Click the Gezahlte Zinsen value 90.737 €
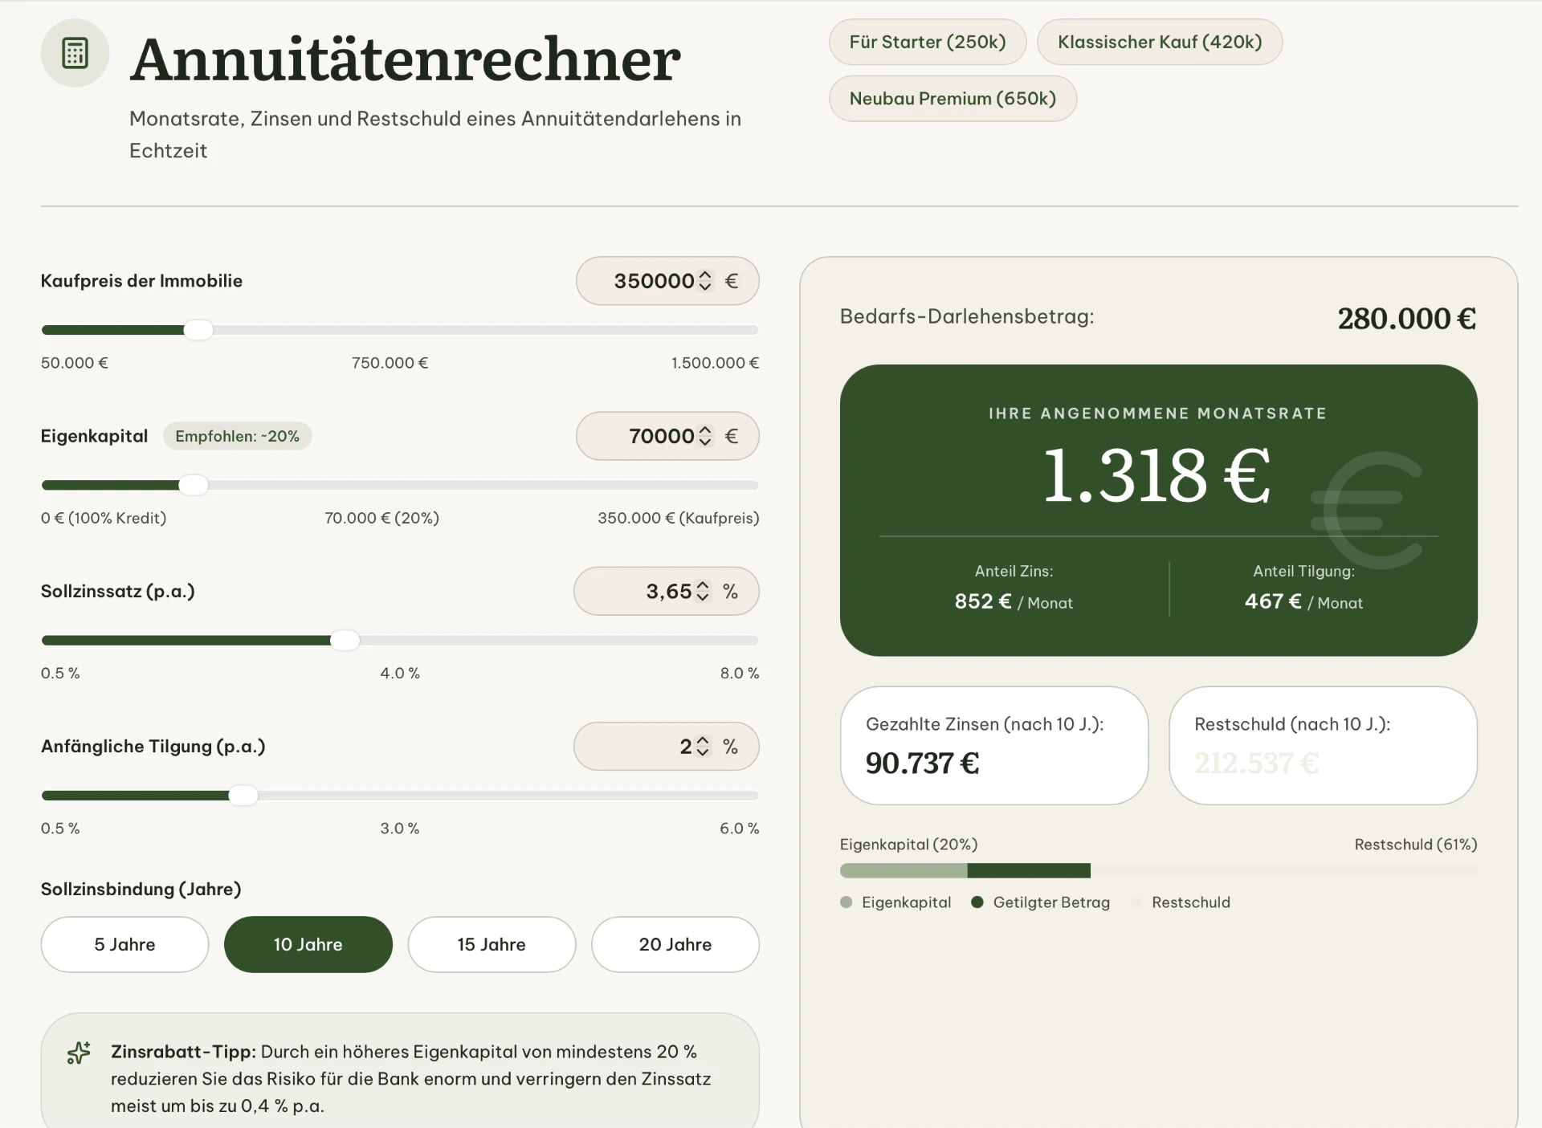 (922, 763)
